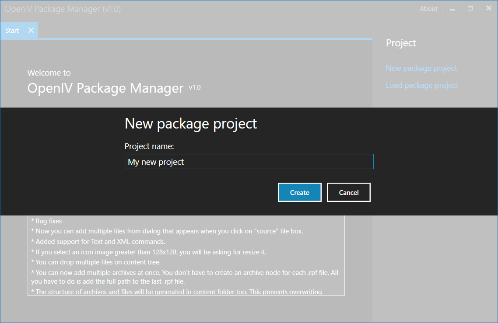
Task: Click the New package project dialog heading
Action: (x=190, y=123)
